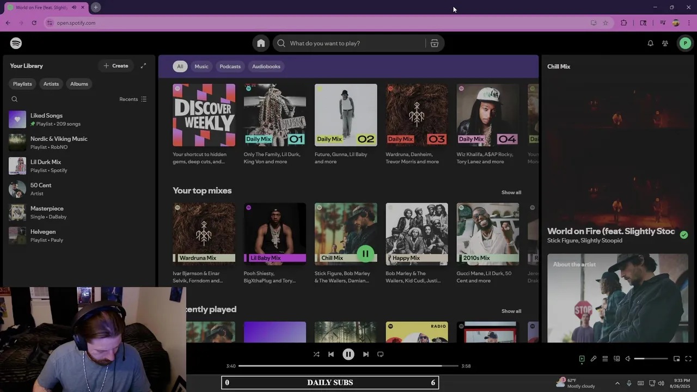Select the Music filter chip
Screen dimensions: 697x392
[201, 66]
